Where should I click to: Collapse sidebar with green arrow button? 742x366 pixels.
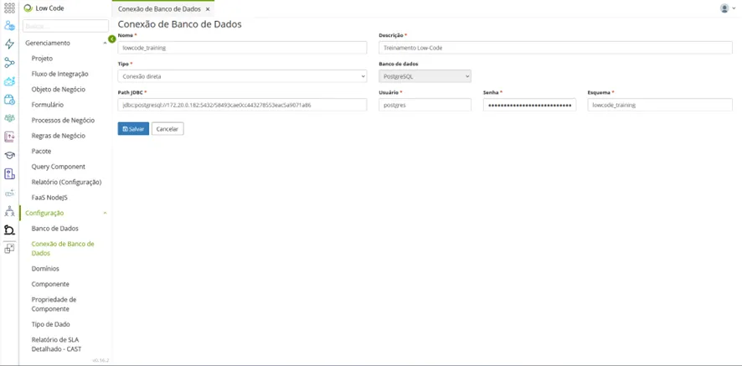click(x=111, y=39)
